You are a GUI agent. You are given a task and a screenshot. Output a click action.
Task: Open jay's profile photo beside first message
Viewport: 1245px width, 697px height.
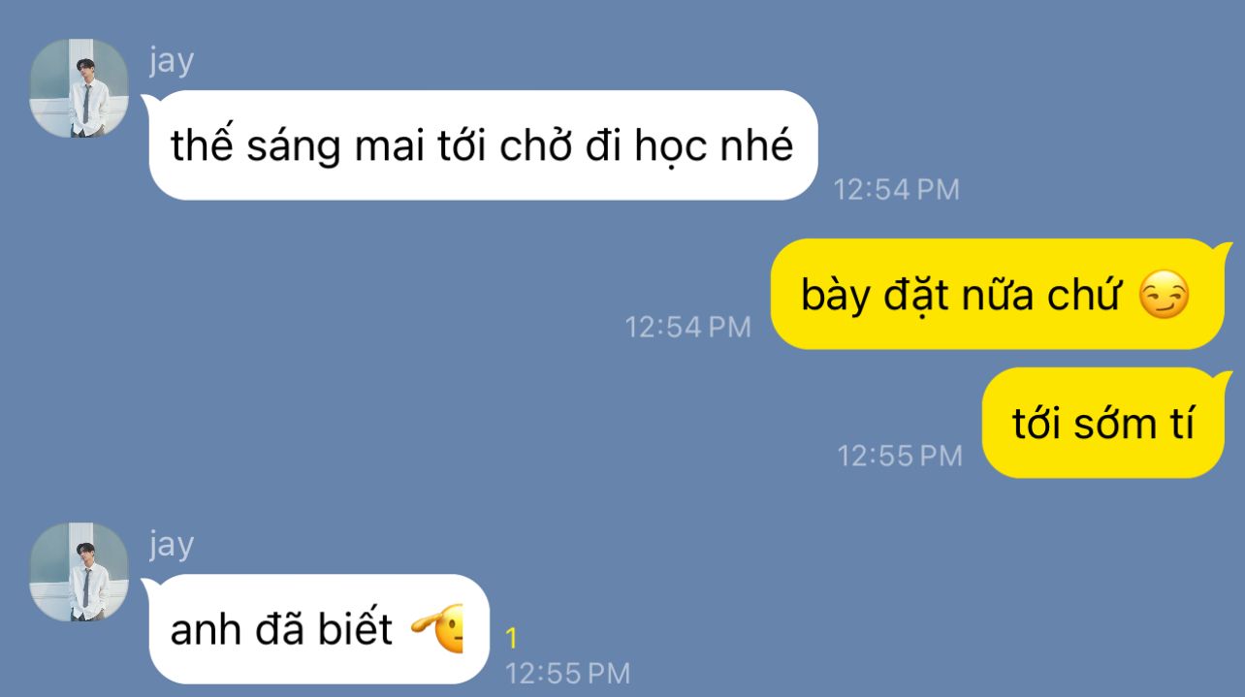(x=80, y=88)
